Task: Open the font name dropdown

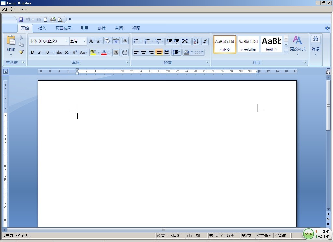Action: tap(66, 41)
